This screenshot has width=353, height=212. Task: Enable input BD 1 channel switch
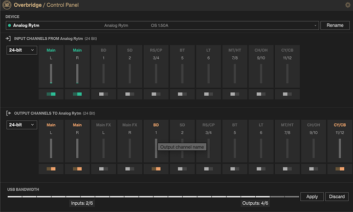(x=103, y=94)
